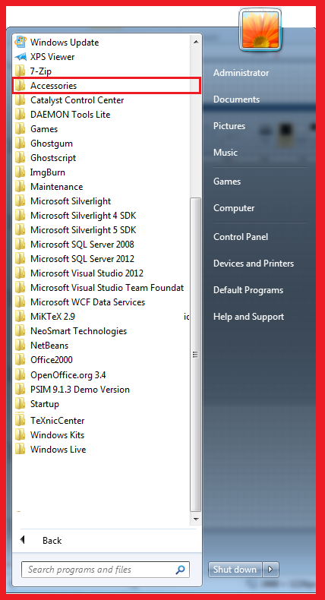325x600 pixels.
Task: Click the 7-Zip folder icon
Action: click(x=20, y=71)
